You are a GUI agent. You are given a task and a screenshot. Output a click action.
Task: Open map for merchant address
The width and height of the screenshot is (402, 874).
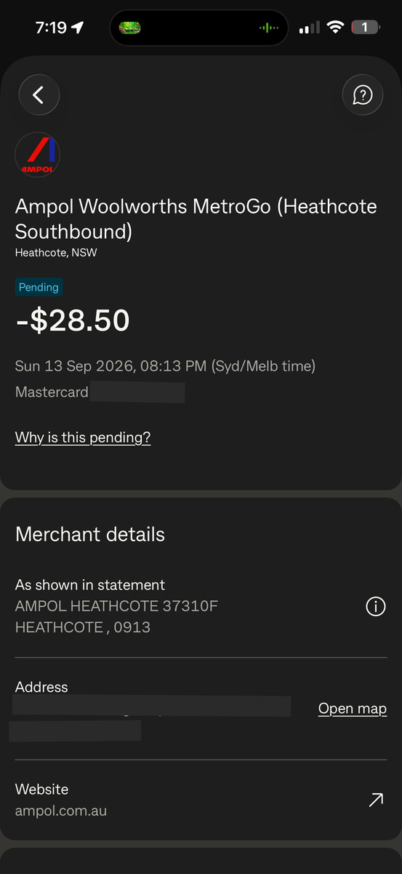coord(353,709)
